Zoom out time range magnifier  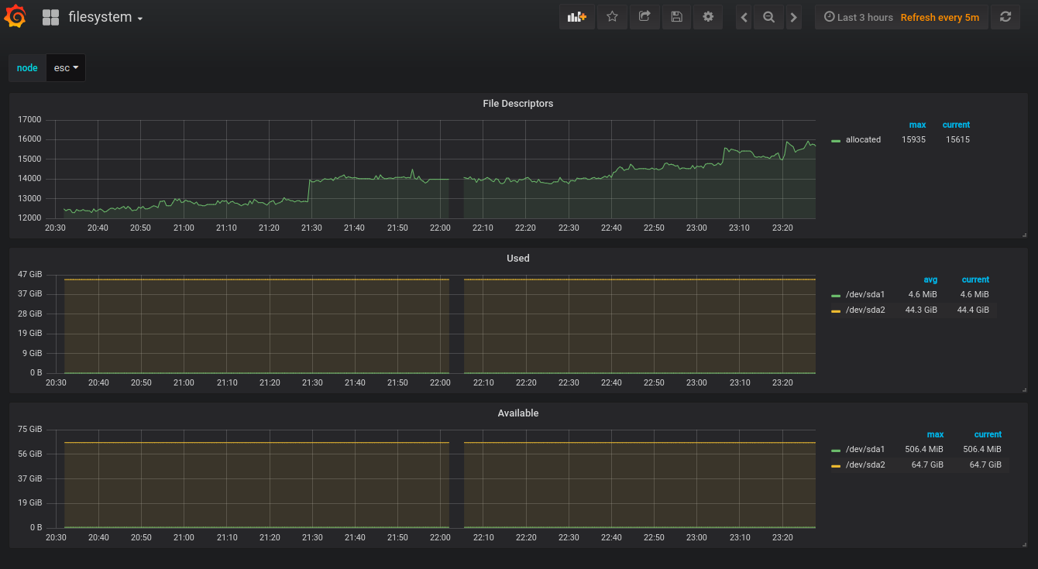768,17
